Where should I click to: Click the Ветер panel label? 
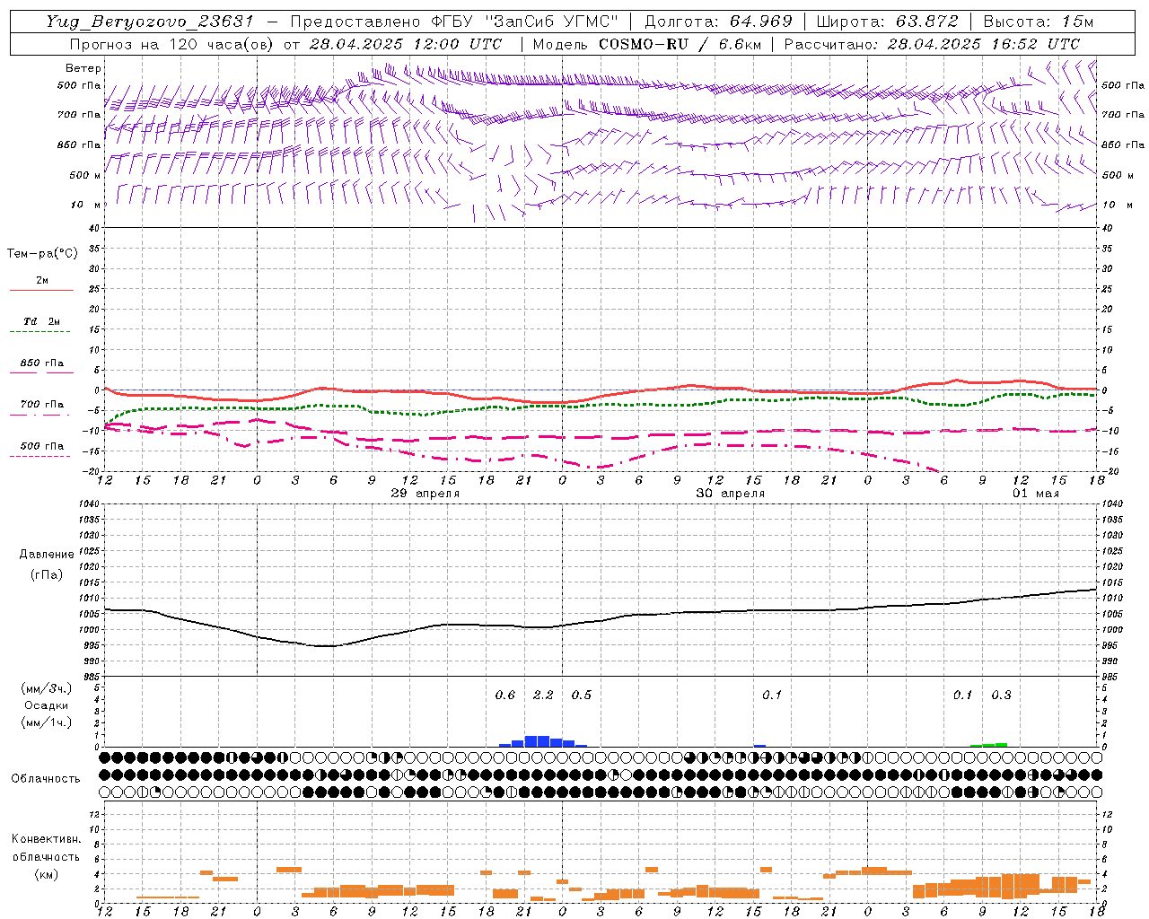tap(83, 68)
